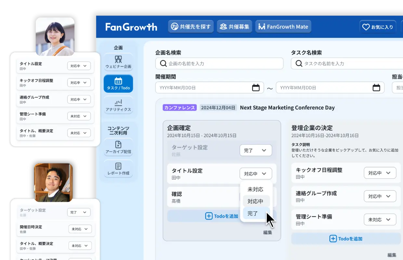Open キックオフ日程調整 dropdown in the woman's task card

(x=79, y=83)
